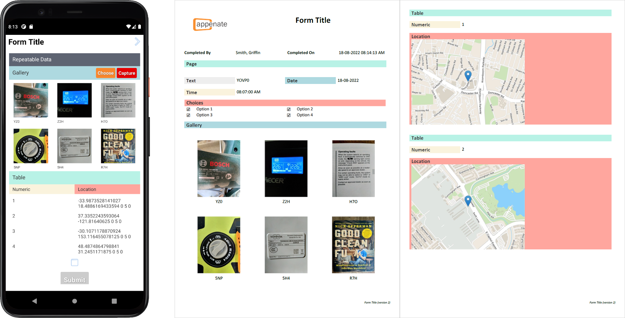Click the Completed On timestamp 08:14:13 AM
625x318 pixels.
(x=362, y=53)
